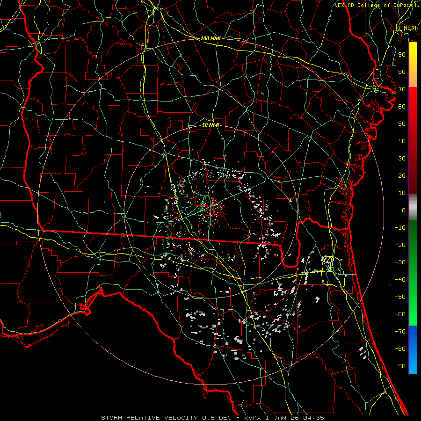Click the -20 value on the velocity scale
Screen dimensions: 421x421
pyautogui.click(x=400, y=245)
